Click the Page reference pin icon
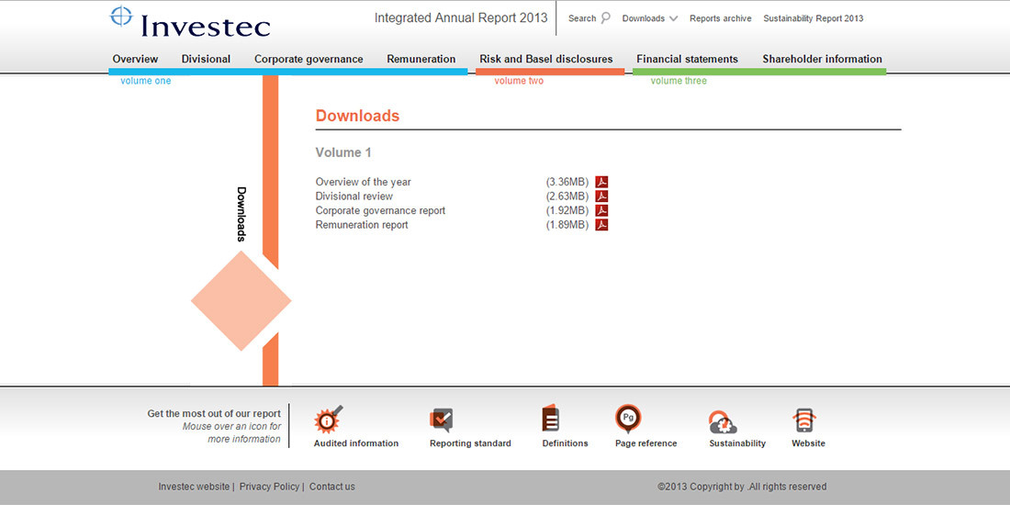The height and width of the screenshot is (505, 1010). tap(628, 419)
